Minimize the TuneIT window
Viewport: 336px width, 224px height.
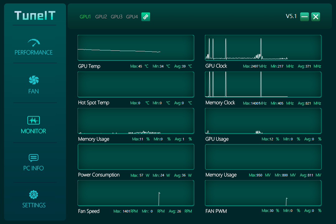(305, 17)
